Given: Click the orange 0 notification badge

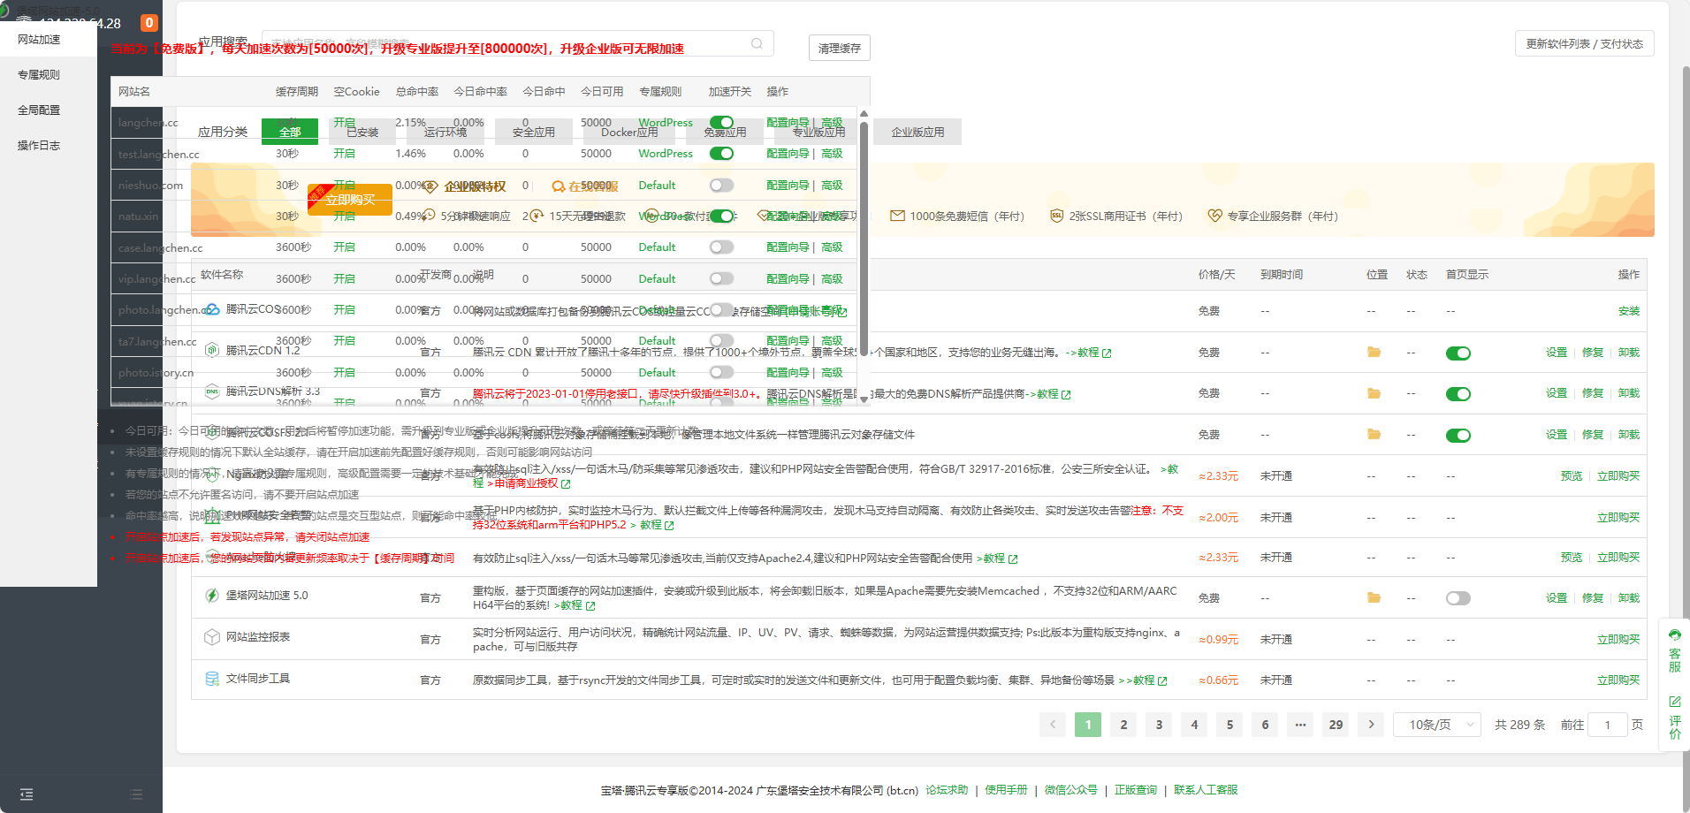Looking at the screenshot, I should coord(149,23).
